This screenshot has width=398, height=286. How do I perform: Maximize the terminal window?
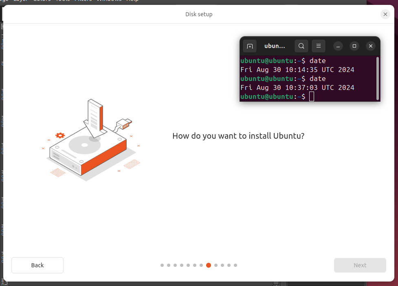click(354, 46)
